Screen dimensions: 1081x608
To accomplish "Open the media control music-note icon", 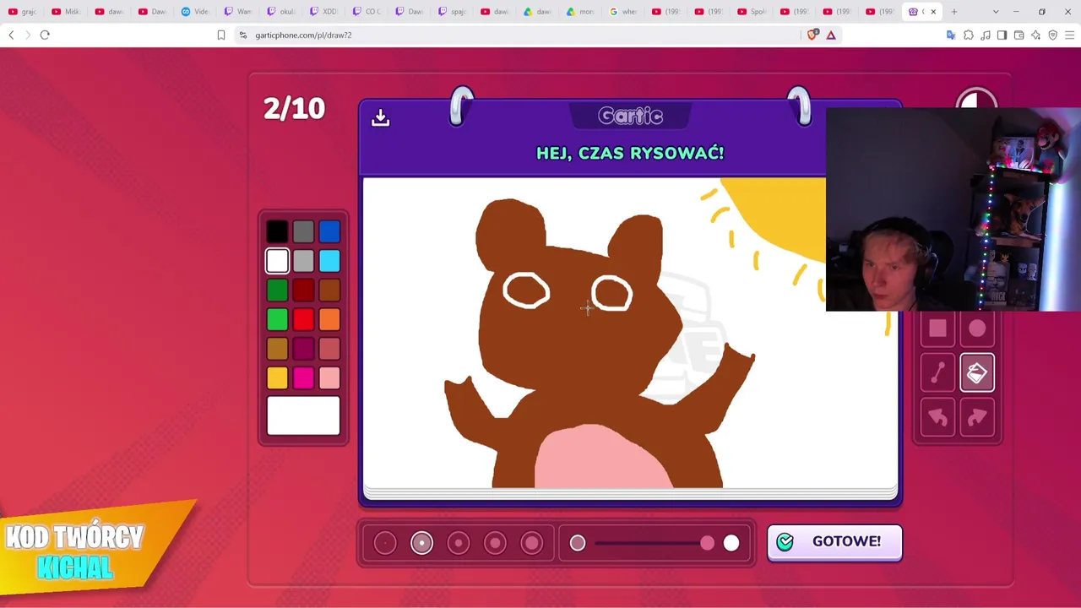I will click(x=986, y=35).
